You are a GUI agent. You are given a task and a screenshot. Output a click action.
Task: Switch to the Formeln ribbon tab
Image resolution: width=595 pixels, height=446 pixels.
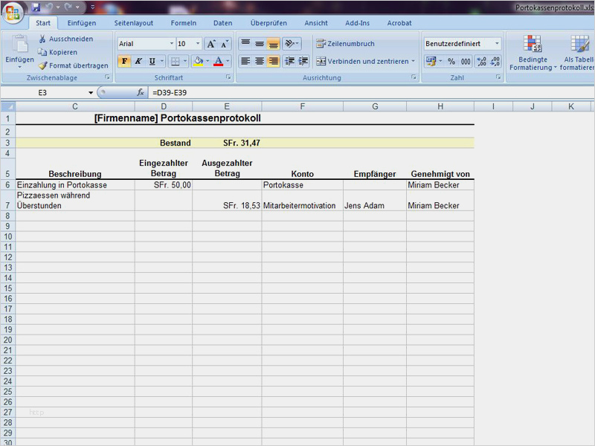[184, 23]
